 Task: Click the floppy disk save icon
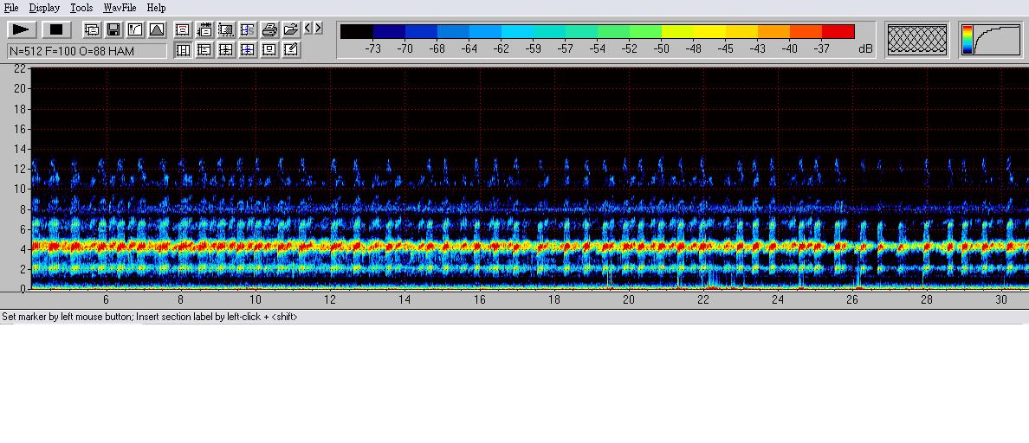click(113, 29)
